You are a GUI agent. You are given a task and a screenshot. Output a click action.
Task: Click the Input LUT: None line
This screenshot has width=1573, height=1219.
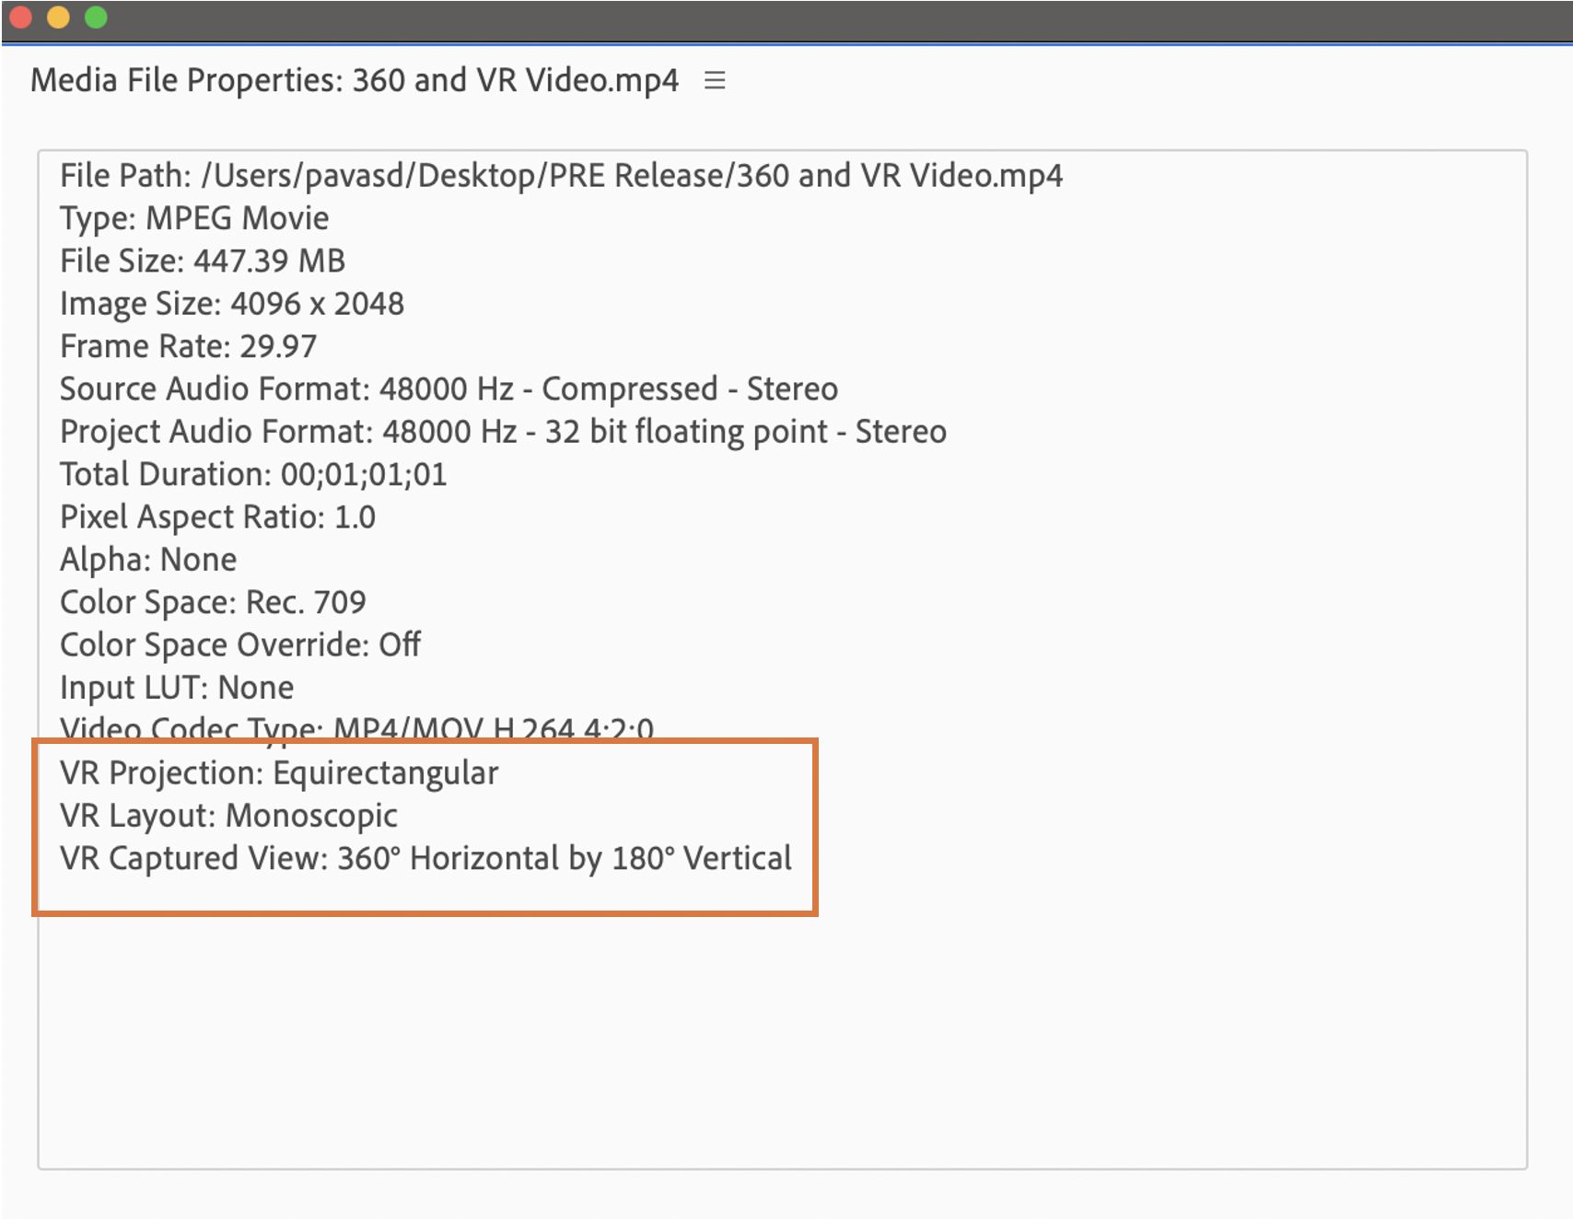click(x=177, y=688)
